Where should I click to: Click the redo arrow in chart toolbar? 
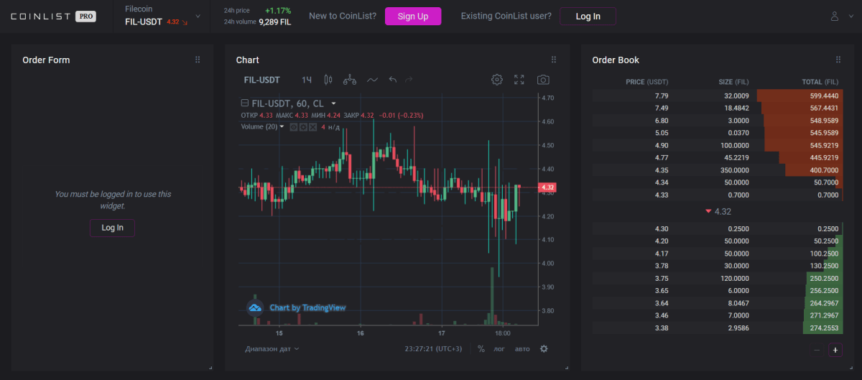pyautogui.click(x=409, y=80)
